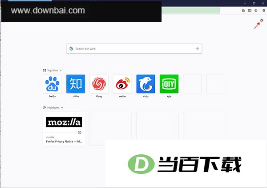Collapse the Highlights section chevron
The image size is (267, 188).
tap(62, 107)
